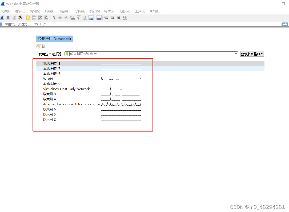Open the 工具(T) menu

[x=140, y=11]
